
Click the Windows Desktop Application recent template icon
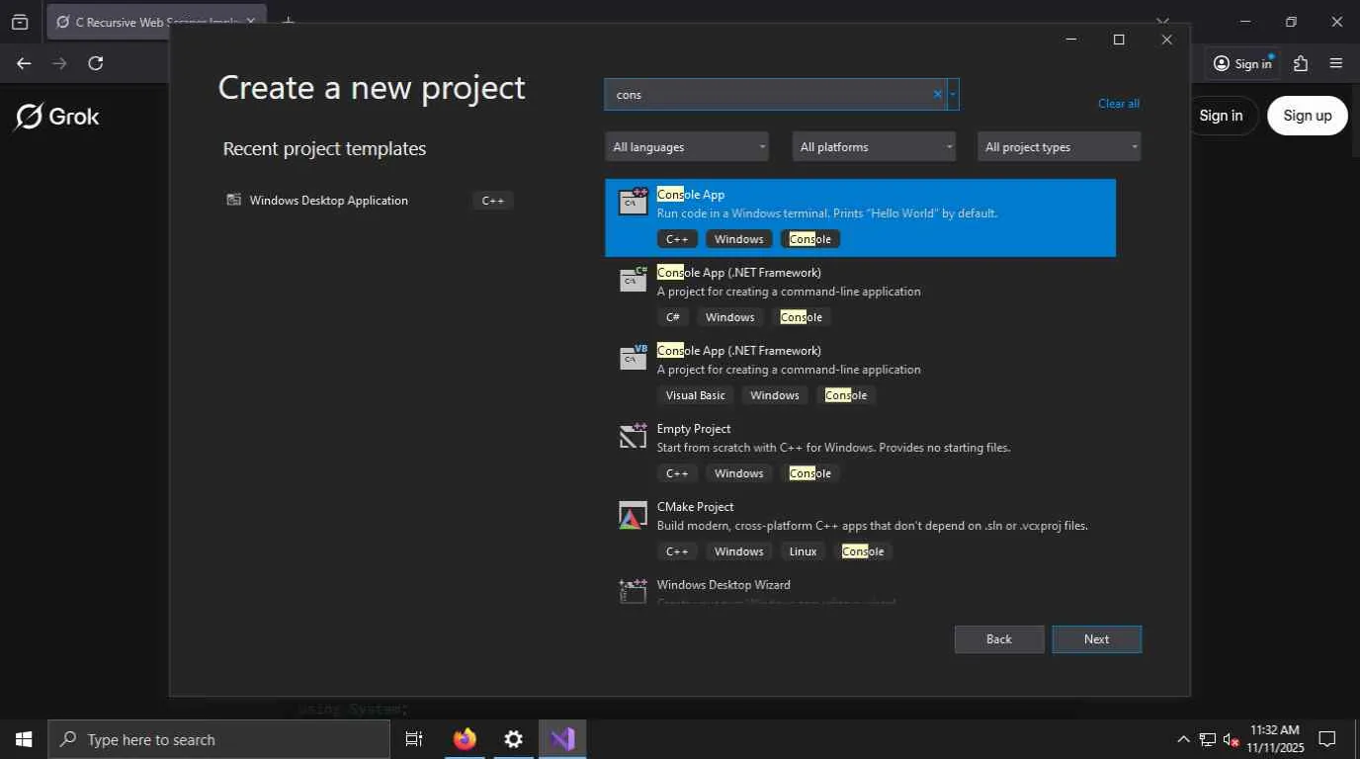(x=234, y=200)
